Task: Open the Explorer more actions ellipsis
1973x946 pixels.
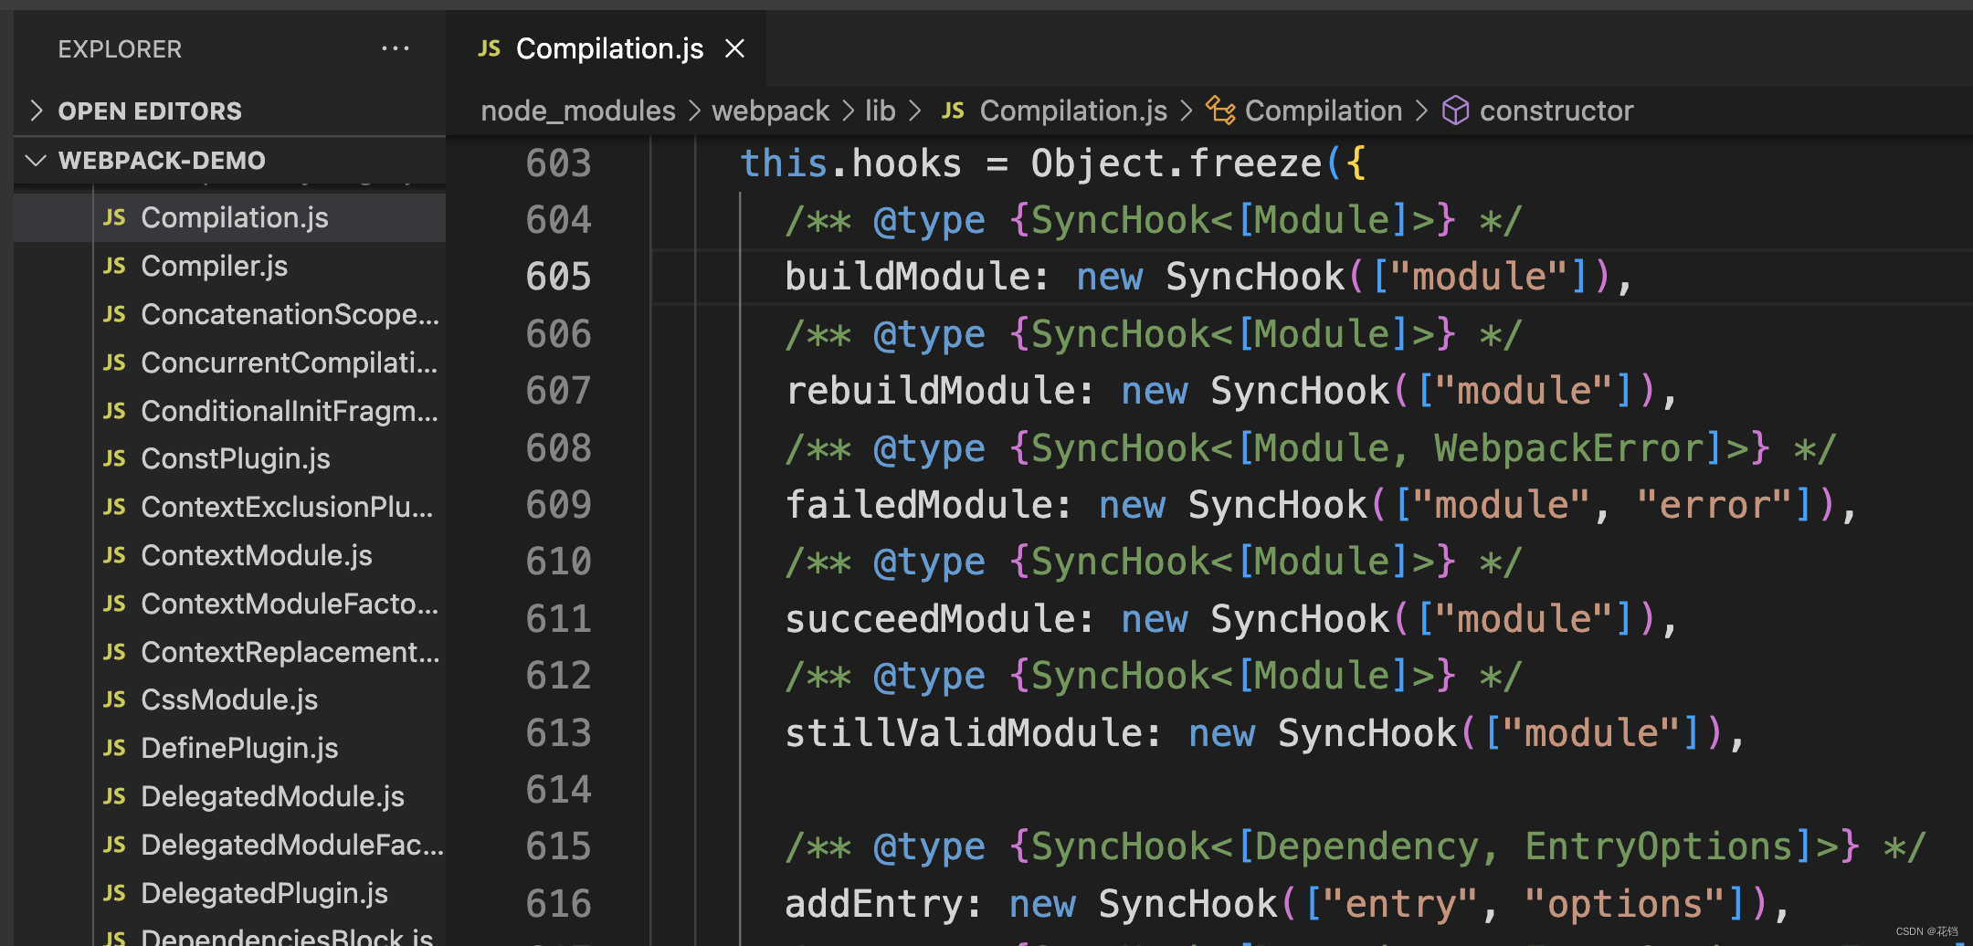Action: 395,48
